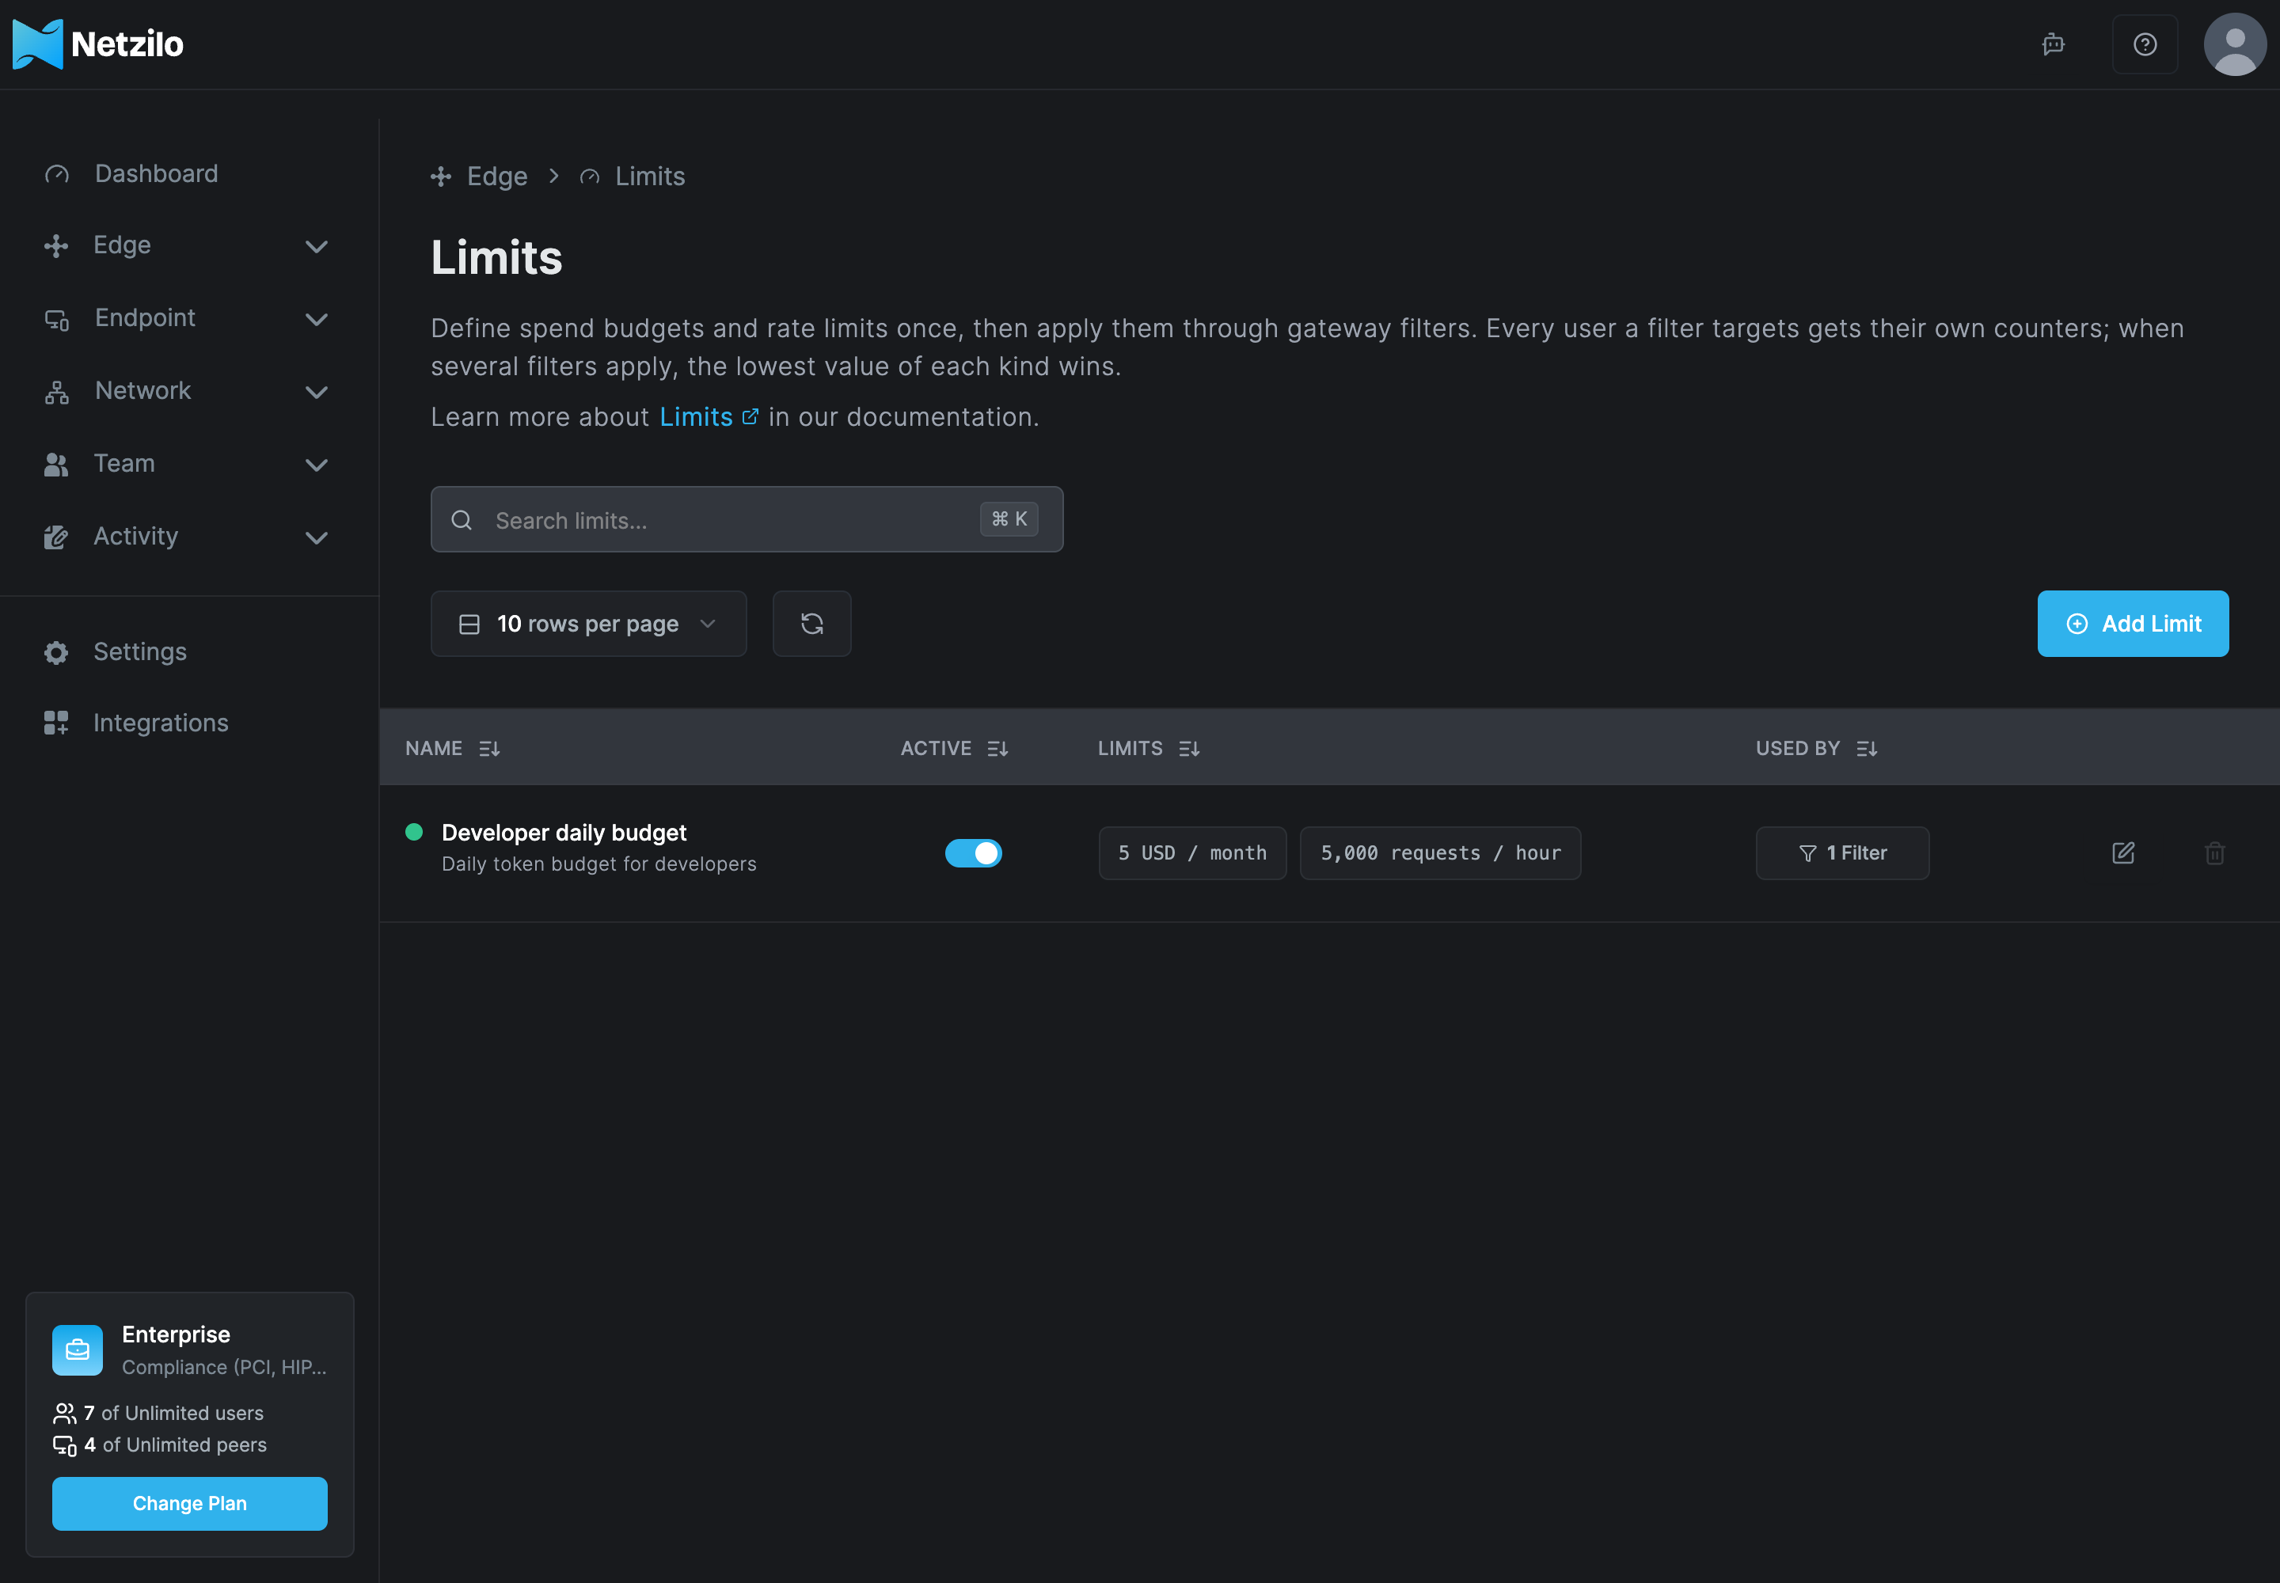This screenshot has width=2280, height=1583.
Task: Open the announcements chat icon in header
Action: [x=2053, y=44]
